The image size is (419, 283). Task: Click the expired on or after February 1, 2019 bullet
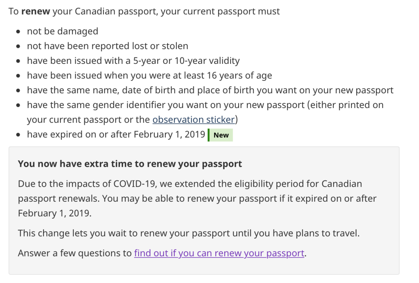click(x=116, y=134)
